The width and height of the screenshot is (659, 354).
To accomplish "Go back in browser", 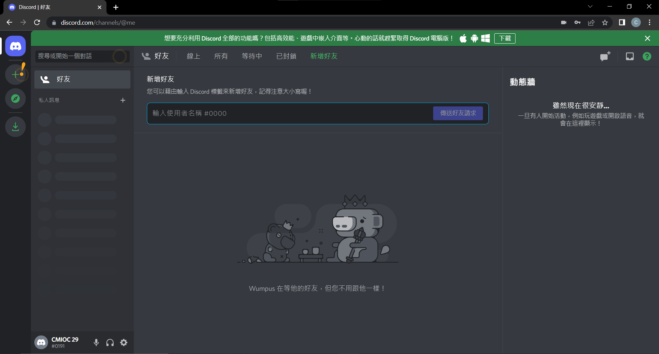I will [x=9, y=22].
